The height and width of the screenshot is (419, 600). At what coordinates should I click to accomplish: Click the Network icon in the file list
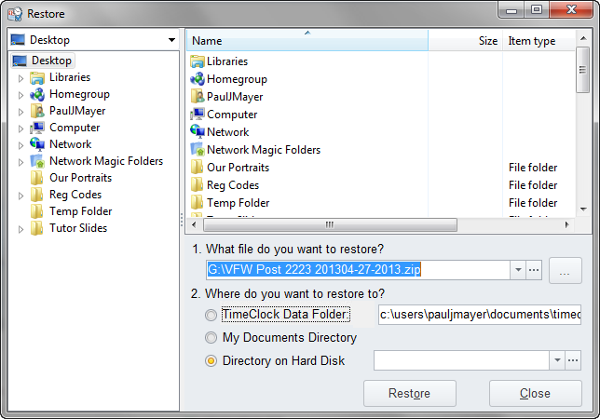tap(198, 132)
